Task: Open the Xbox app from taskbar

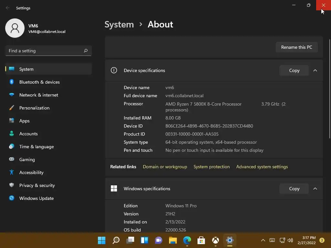Action: pyautogui.click(x=216, y=240)
